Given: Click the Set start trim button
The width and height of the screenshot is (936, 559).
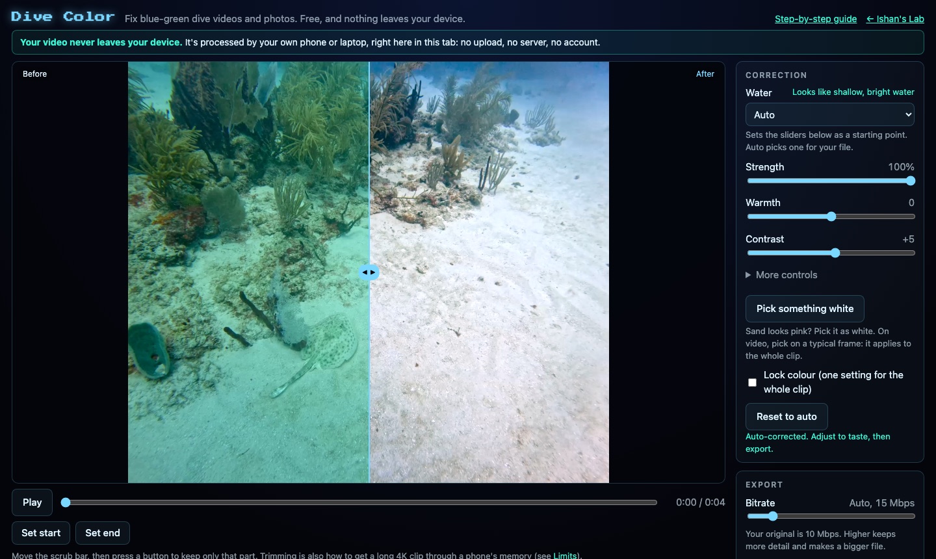Looking at the screenshot, I should (41, 533).
